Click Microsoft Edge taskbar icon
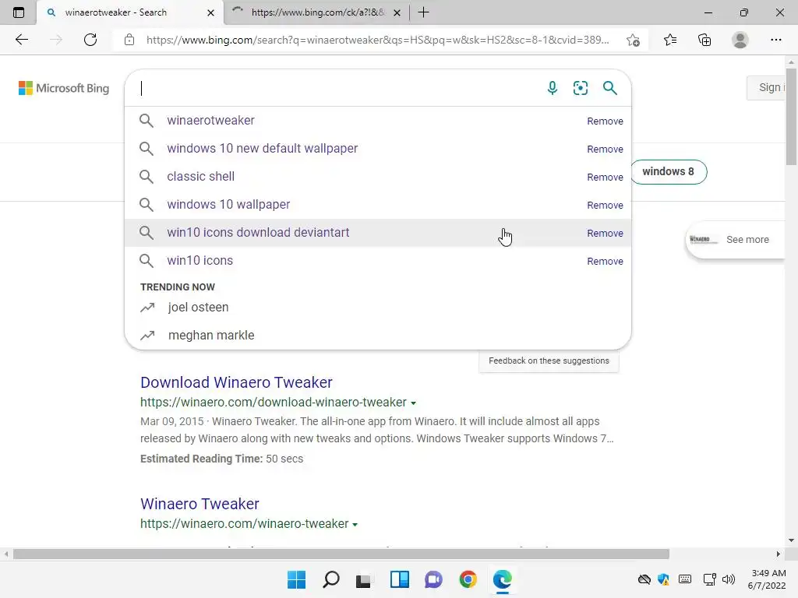 click(x=503, y=579)
